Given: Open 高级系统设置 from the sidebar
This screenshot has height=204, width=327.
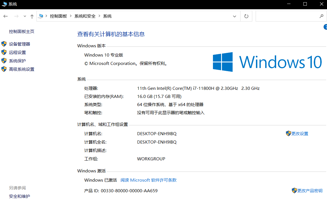Looking at the screenshot, I should (22, 69).
